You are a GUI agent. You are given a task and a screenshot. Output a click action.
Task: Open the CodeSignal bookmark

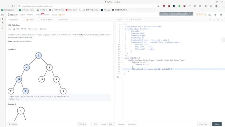click(x=42, y=10)
